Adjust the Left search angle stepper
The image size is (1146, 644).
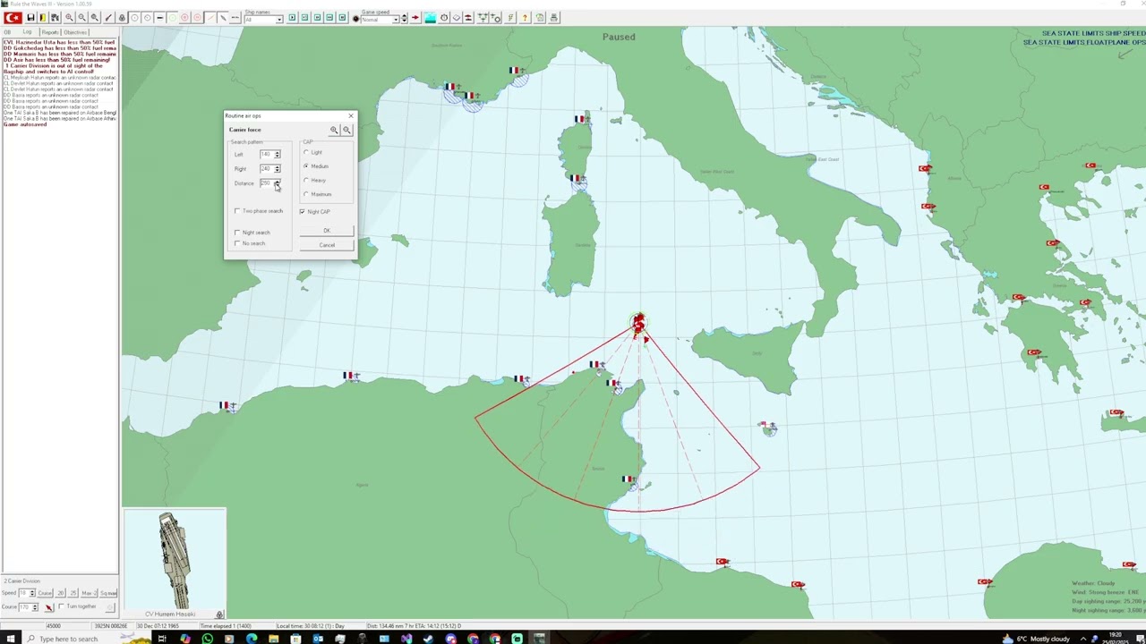pos(277,154)
